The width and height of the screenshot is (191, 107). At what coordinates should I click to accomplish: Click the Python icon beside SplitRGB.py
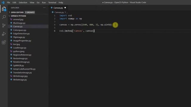coord(11,65)
